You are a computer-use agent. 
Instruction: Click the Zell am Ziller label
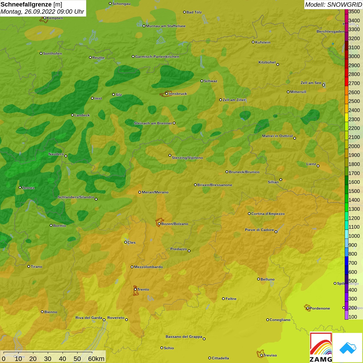click(234, 100)
